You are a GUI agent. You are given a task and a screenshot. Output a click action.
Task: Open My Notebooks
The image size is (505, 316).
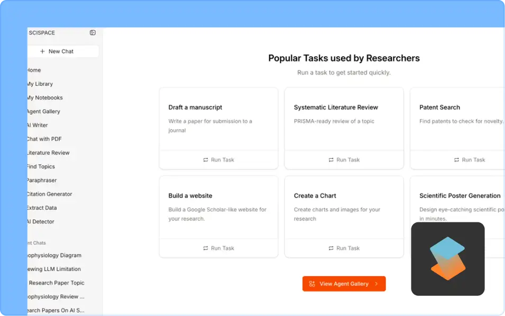(x=45, y=98)
